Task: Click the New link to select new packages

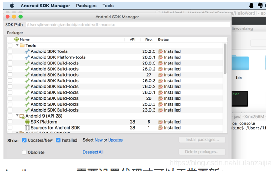Action: (98, 140)
